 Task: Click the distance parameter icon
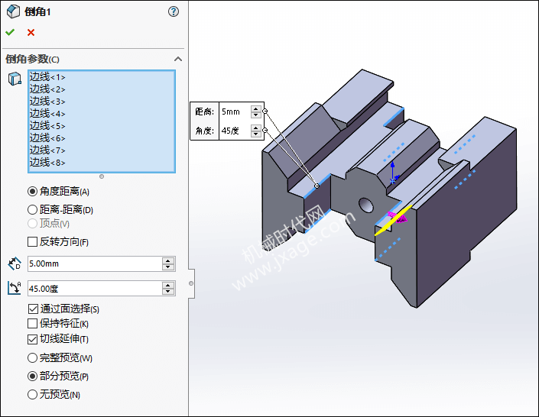click(x=15, y=263)
